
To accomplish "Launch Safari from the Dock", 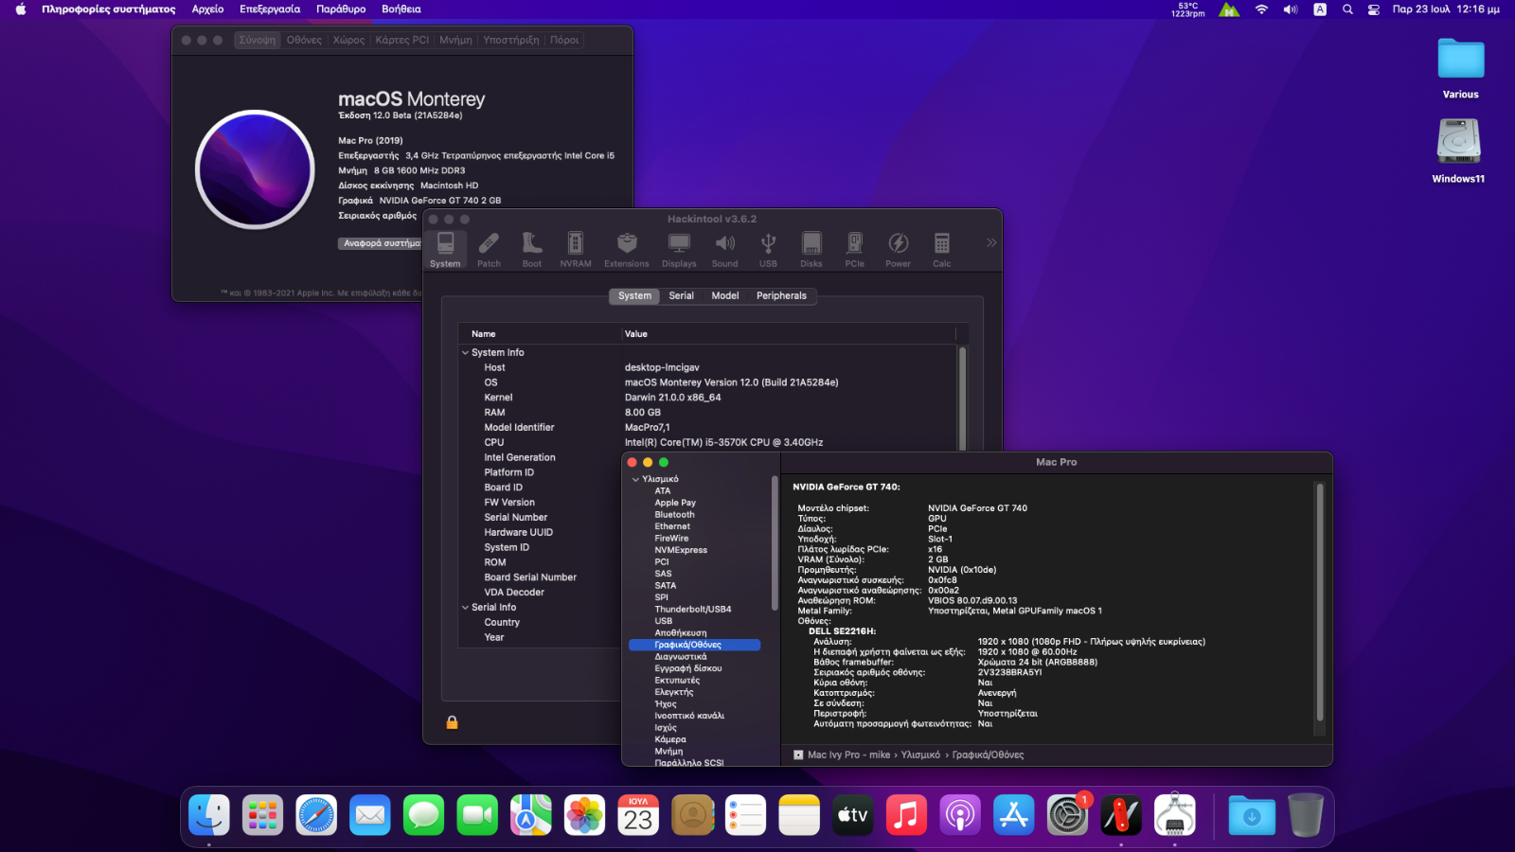I will [x=316, y=814].
